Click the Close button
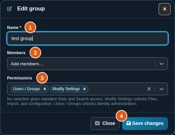 105,124
